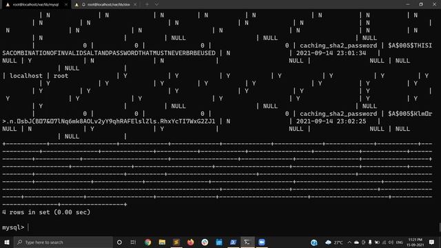The width and height of the screenshot is (441, 248).
Task: Open the Windows Start menu
Action: point(7,242)
